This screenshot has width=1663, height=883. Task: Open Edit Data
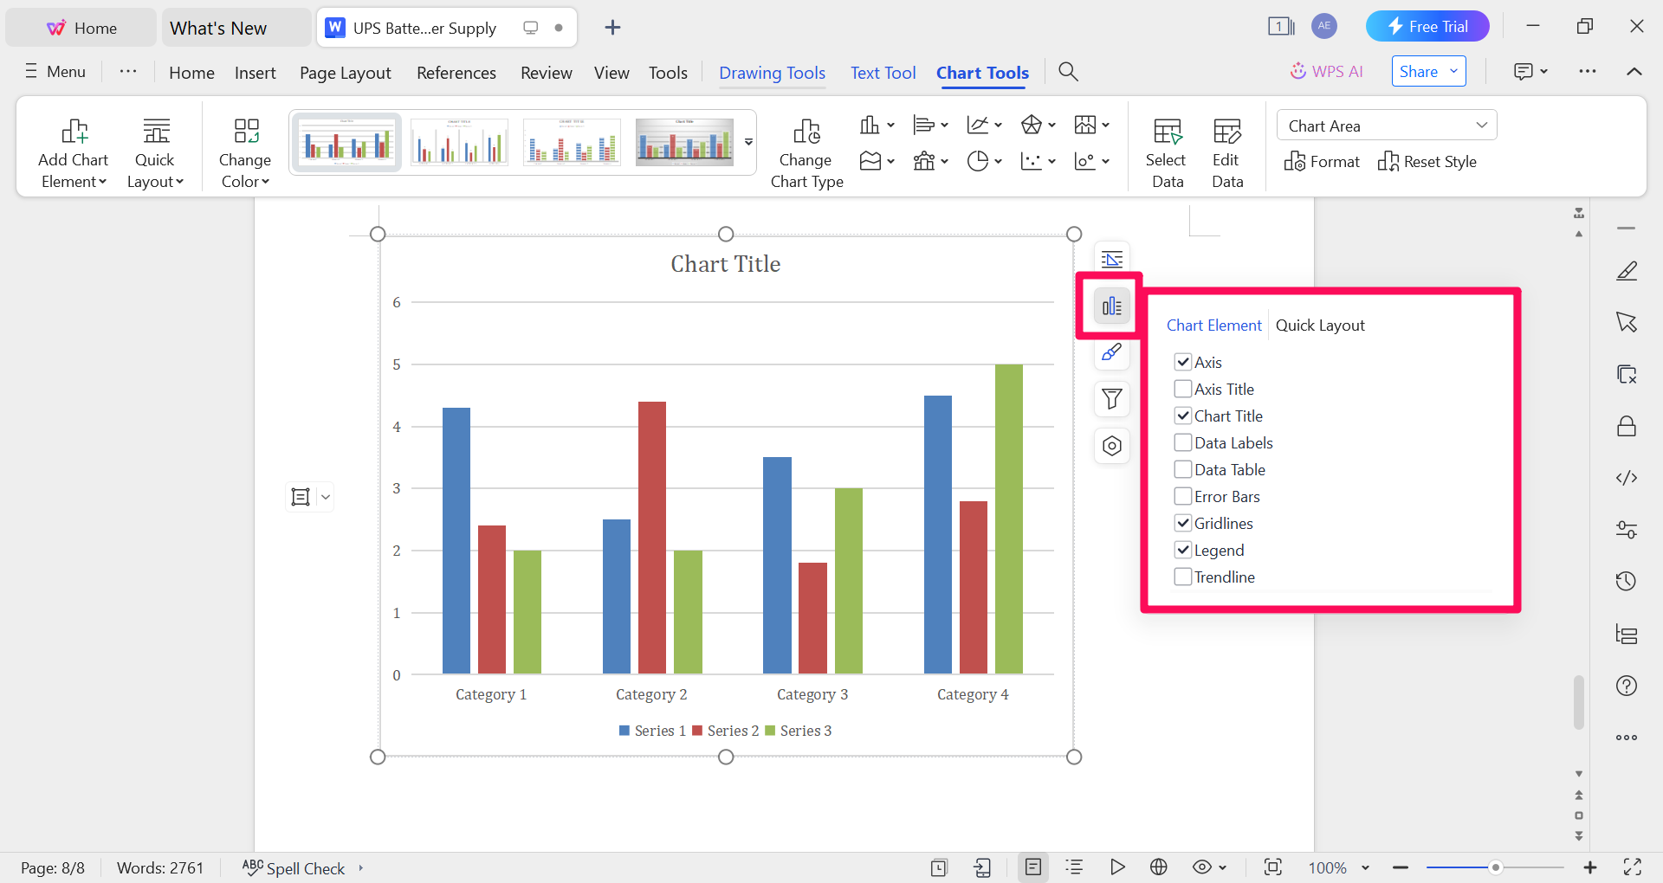pyautogui.click(x=1226, y=147)
